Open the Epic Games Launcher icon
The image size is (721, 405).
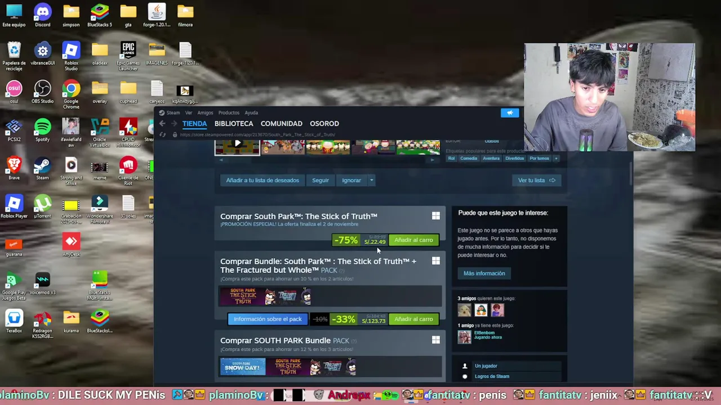pos(128,56)
